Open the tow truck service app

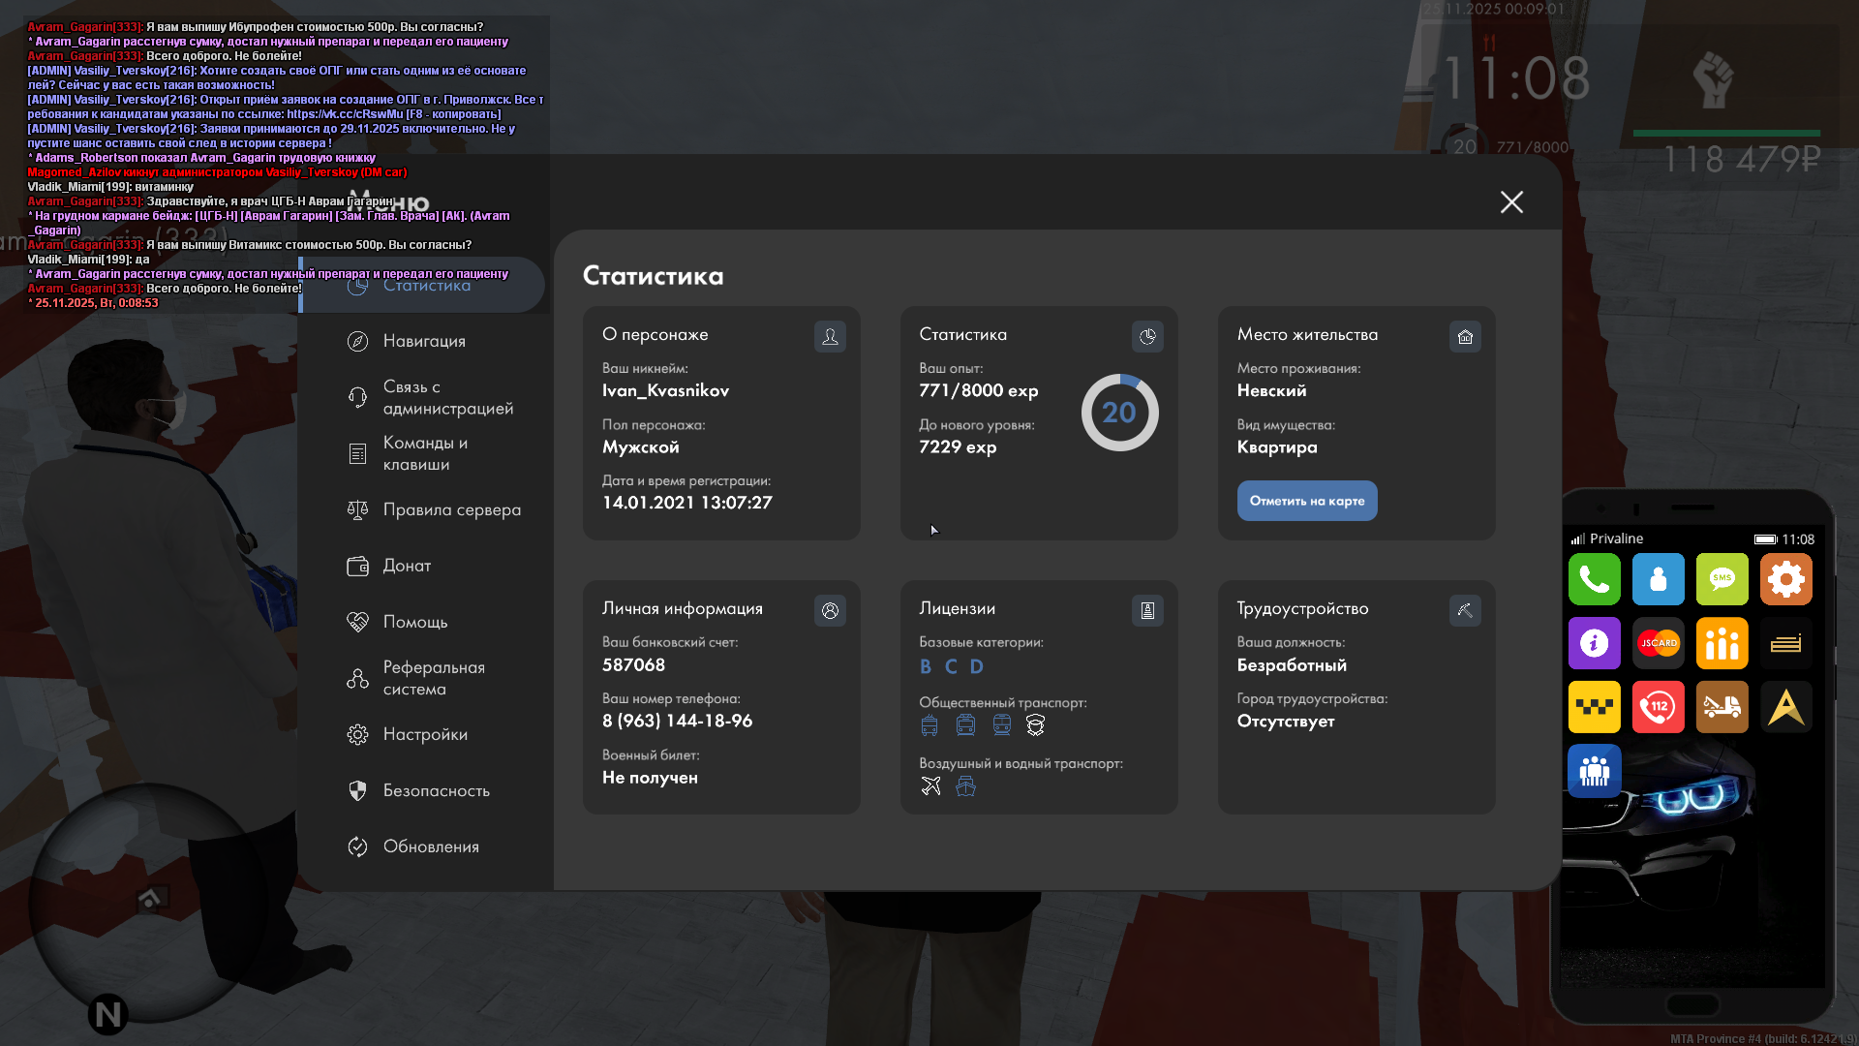1722,707
